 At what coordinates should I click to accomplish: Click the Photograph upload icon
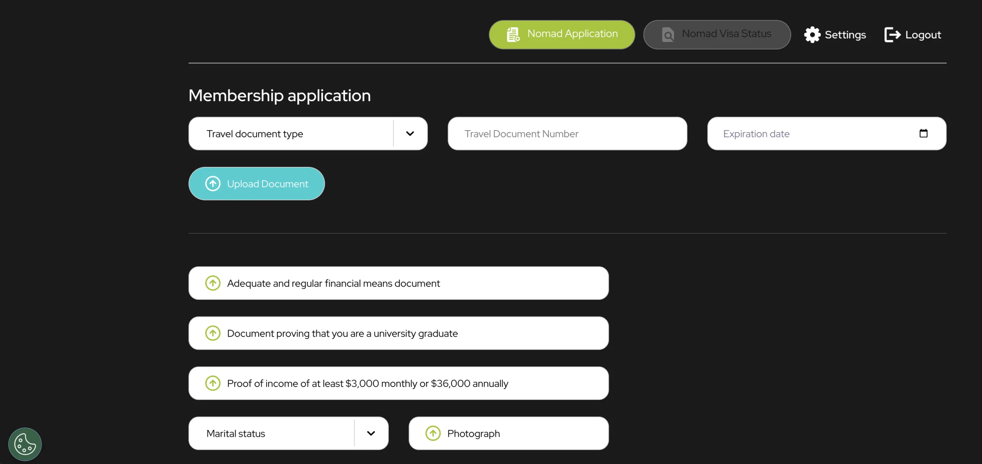(x=433, y=433)
